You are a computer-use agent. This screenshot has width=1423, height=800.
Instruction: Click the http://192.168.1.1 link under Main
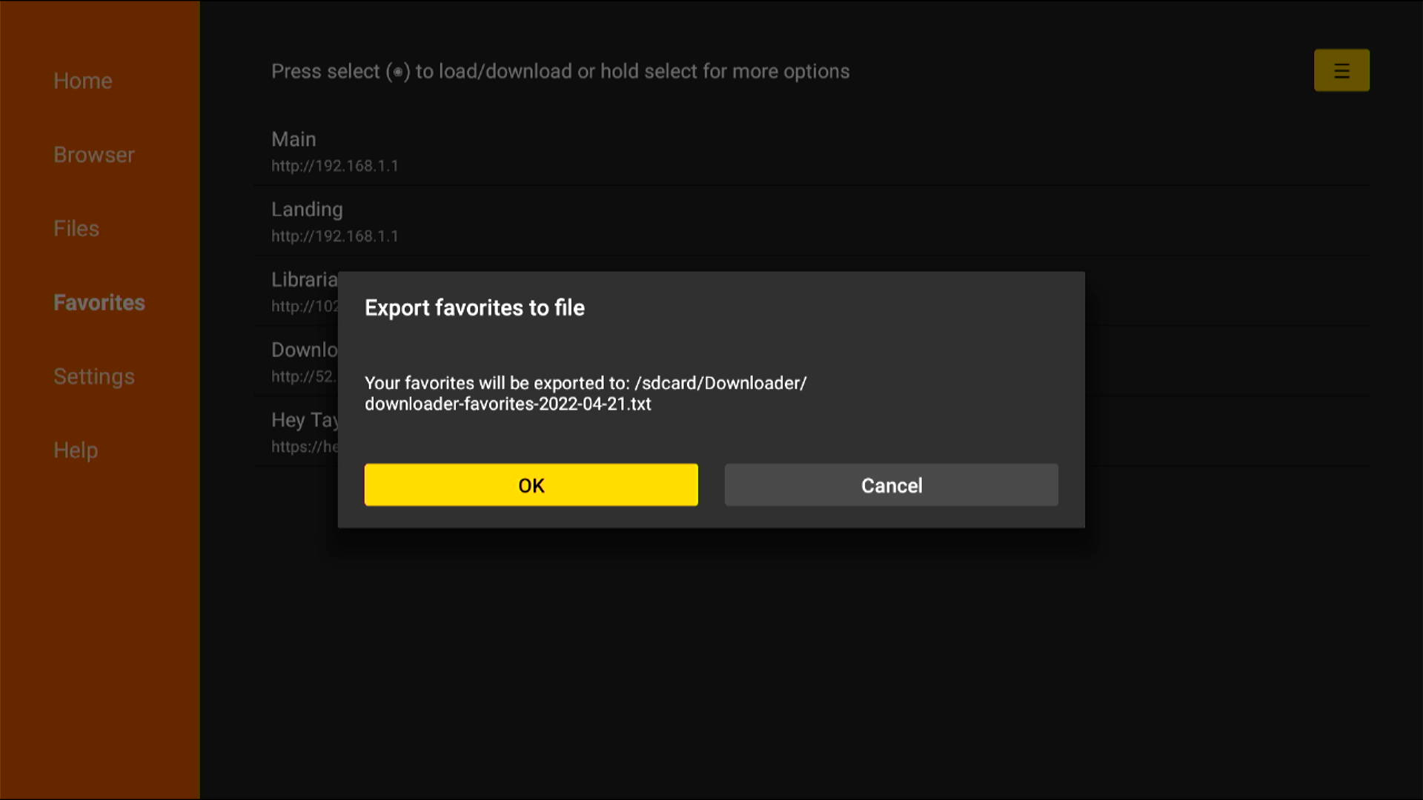tap(335, 166)
